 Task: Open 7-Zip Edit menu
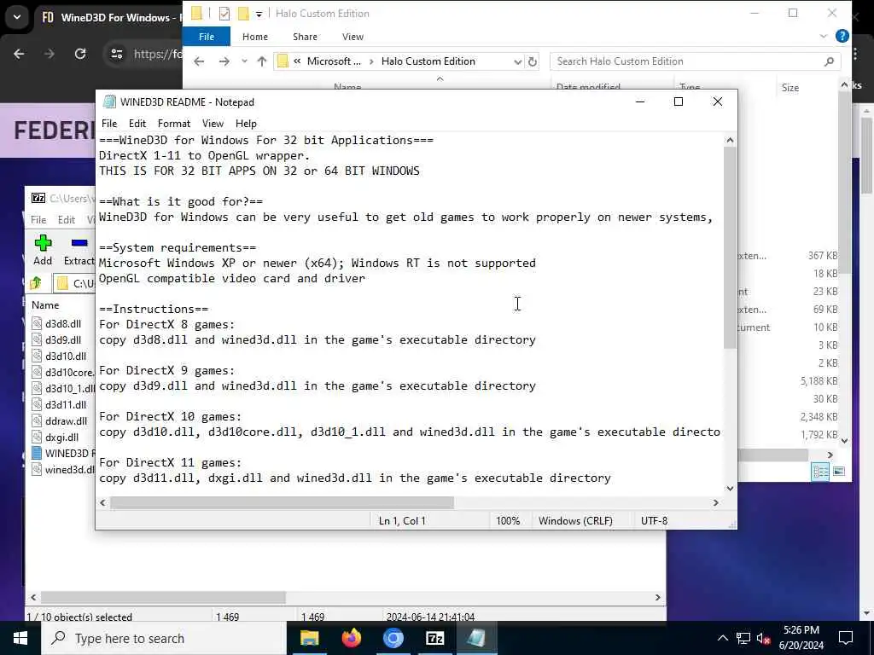67,220
